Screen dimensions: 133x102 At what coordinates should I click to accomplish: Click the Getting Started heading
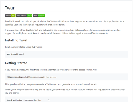[16, 63]
